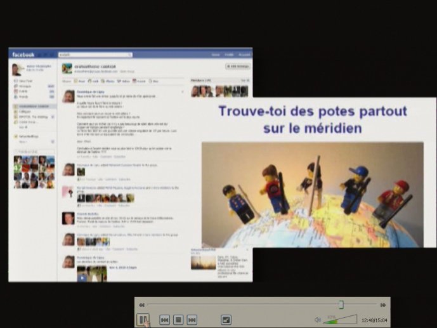Open the user profile photo in sidebar

17,70
